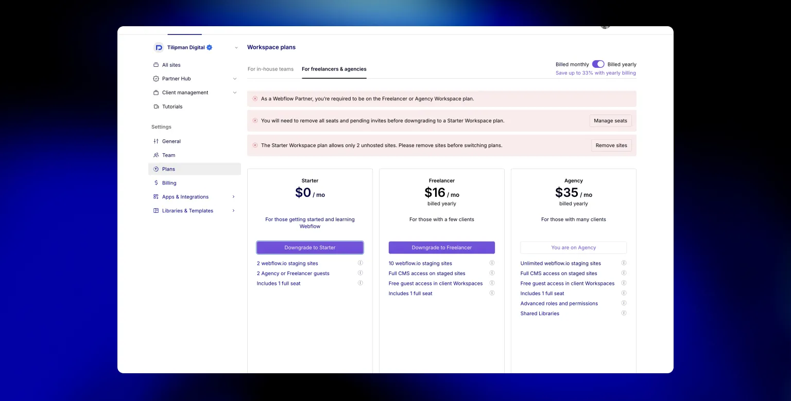Click error icon on remove seats alert

tap(255, 121)
